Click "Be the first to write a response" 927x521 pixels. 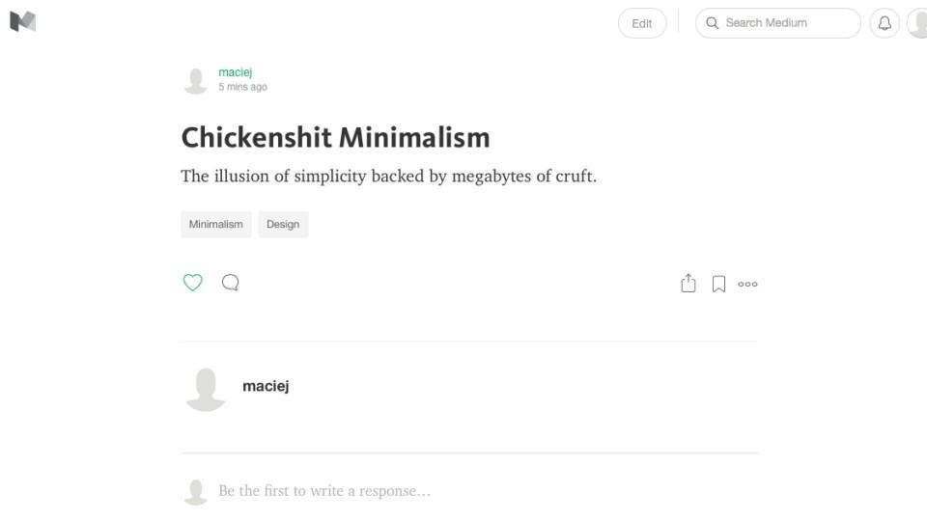tap(324, 491)
